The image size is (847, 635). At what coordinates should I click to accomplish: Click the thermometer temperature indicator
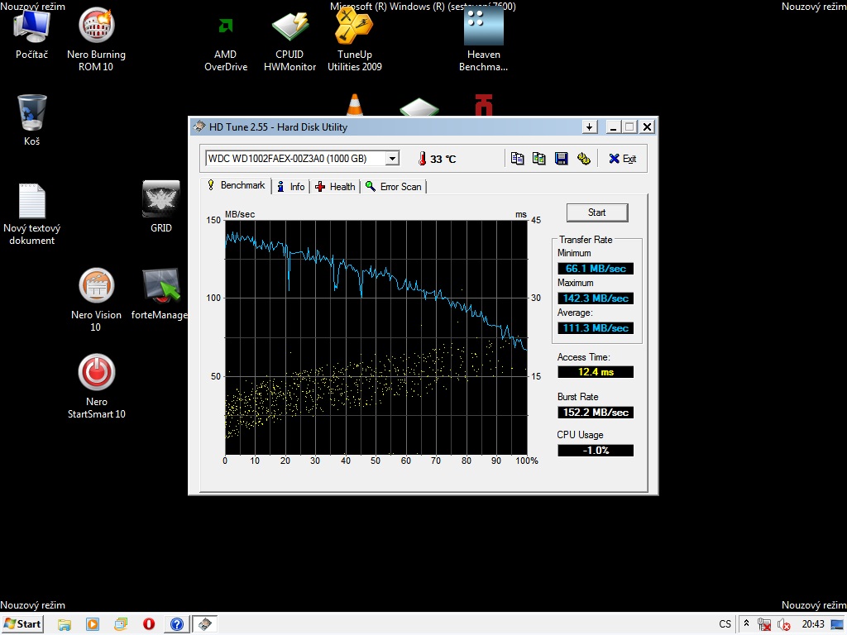[x=421, y=159]
